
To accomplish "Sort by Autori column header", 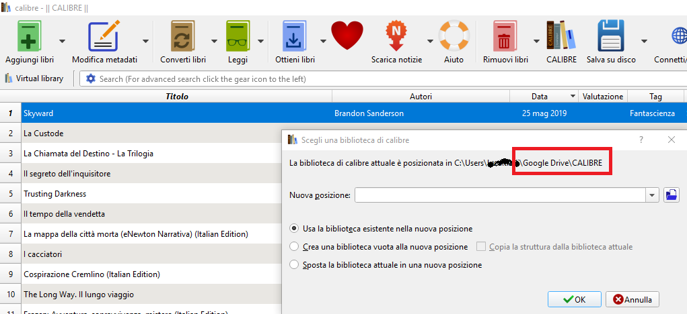I will (421, 97).
